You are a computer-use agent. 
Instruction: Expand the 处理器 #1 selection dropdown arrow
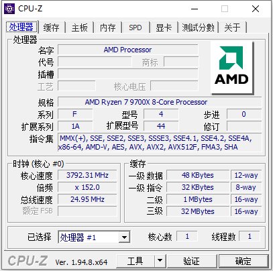point(124,237)
